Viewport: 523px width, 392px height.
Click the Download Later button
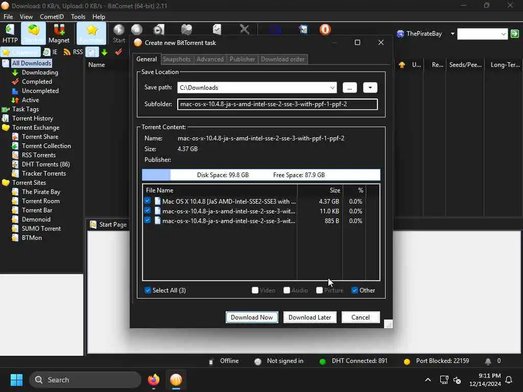coord(310,317)
